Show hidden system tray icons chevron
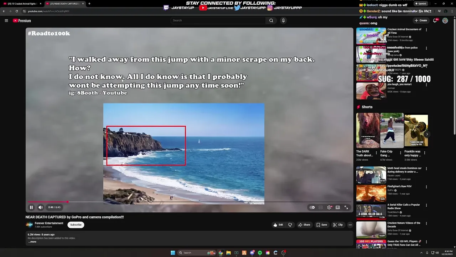Viewport: 456px width, 257px height. pyautogui.click(x=421, y=253)
